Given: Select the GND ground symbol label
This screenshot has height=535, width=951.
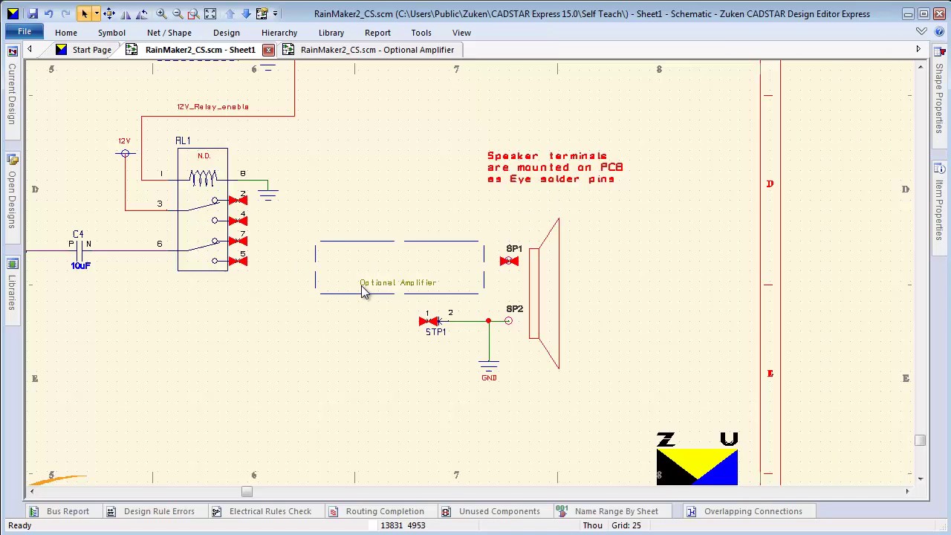Looking at the screenshot, I should tap(489, 377).
